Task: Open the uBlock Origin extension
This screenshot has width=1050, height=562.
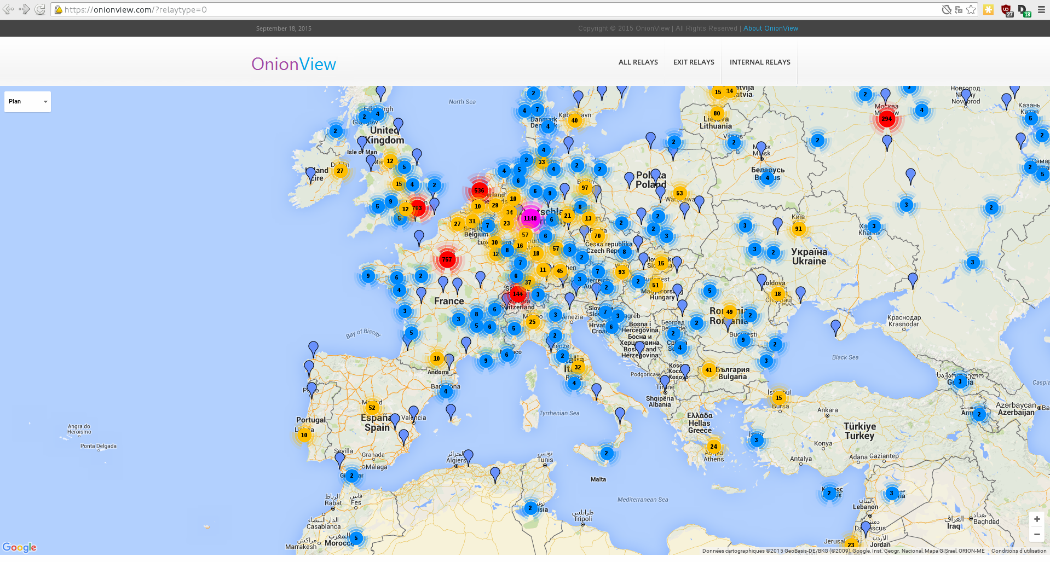Action: pos(1007,10)
